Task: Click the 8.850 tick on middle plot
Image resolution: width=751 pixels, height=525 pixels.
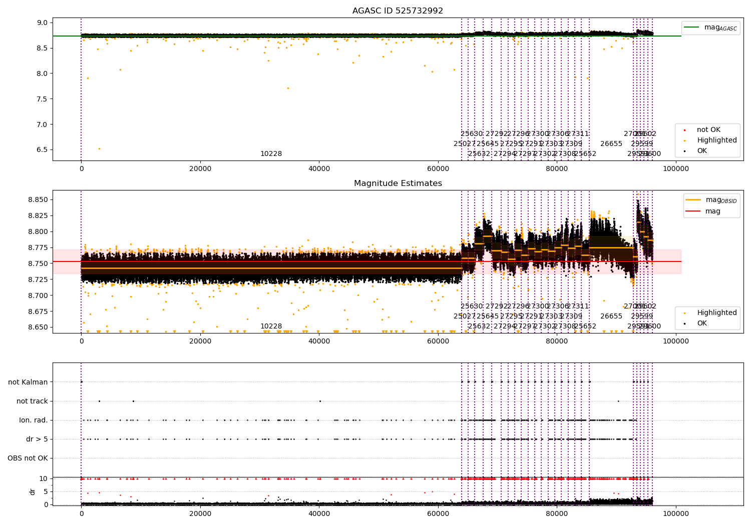Action: tap(38, 199)
